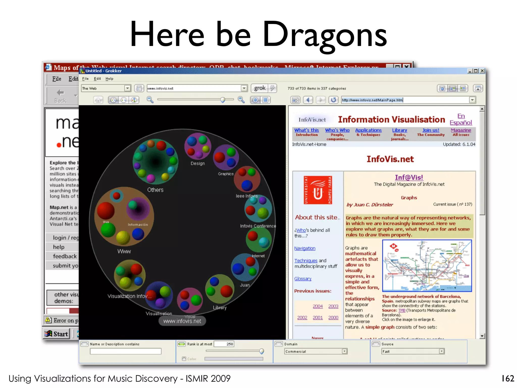517x388 pixels.
Task: Open the 2004 previous issues link
Action: tap(318, 306)
